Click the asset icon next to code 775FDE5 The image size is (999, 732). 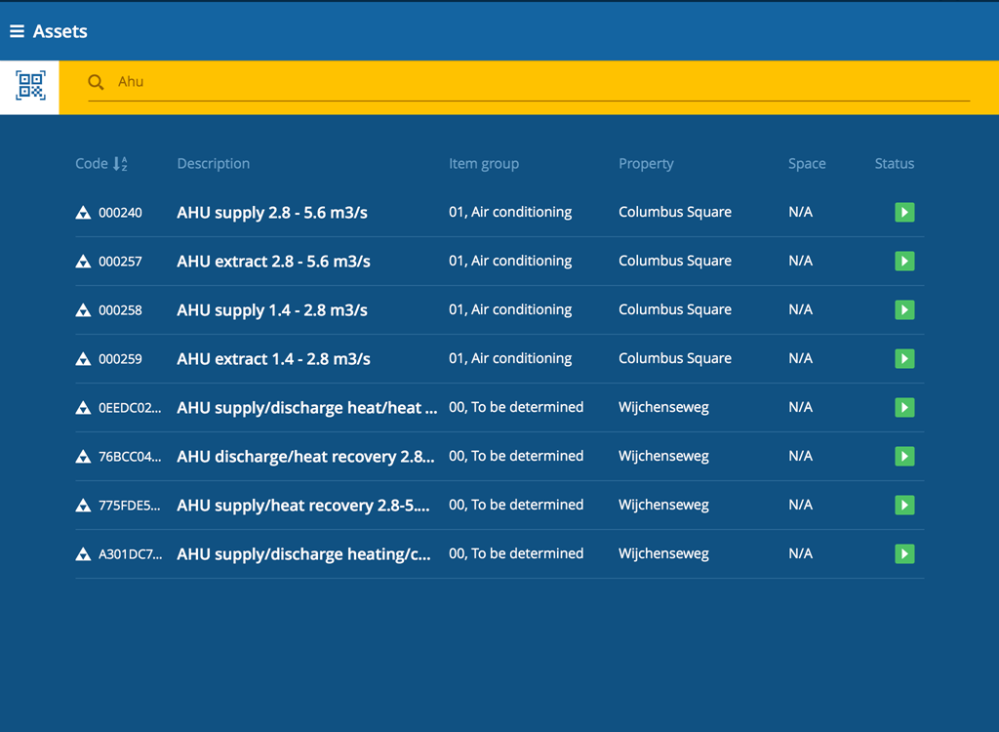tap(83, 505)
